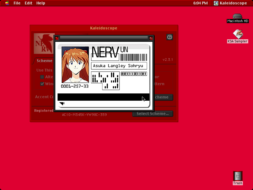Viewport: 253px width, 190px height.
Task: Click the ID card window title bar
Action: pos(104,38)
